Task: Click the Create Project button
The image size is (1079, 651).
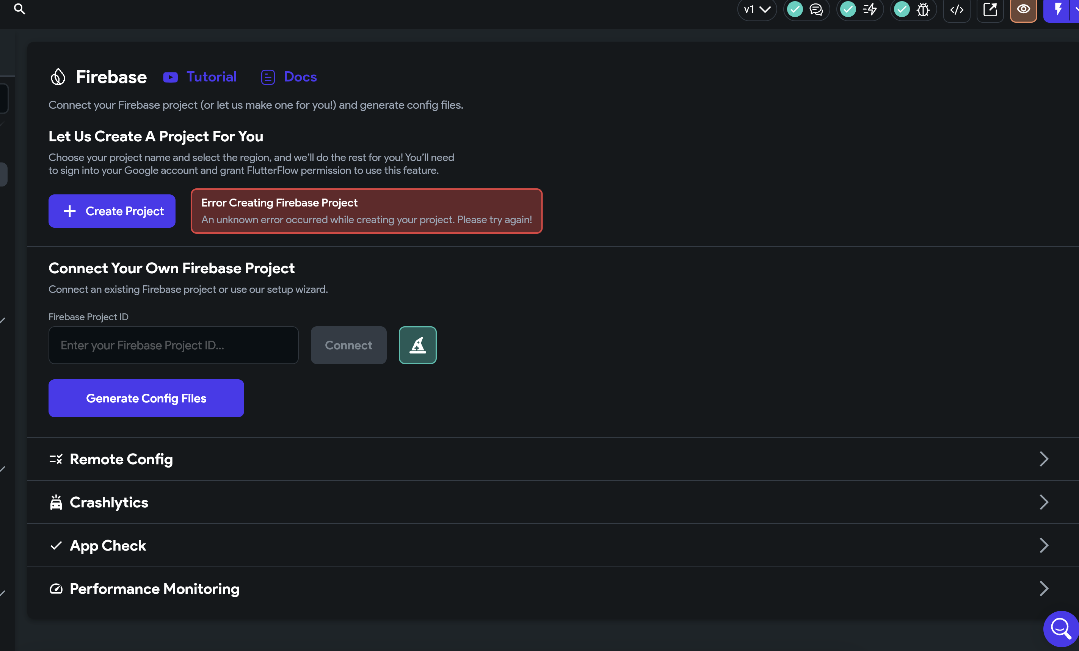Action: pos(112,211)
